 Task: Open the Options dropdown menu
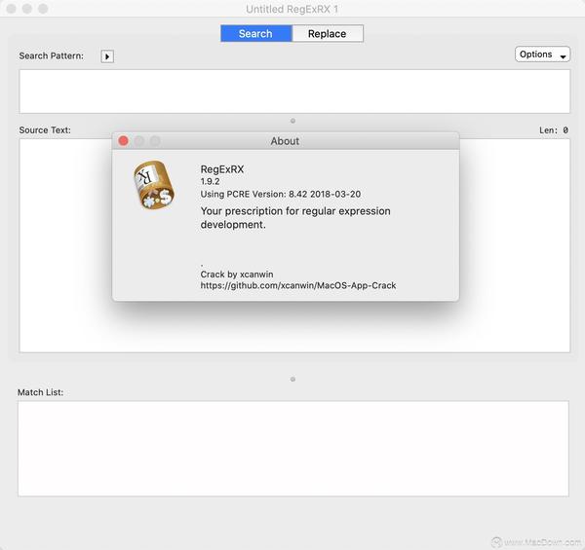point(542,55)
